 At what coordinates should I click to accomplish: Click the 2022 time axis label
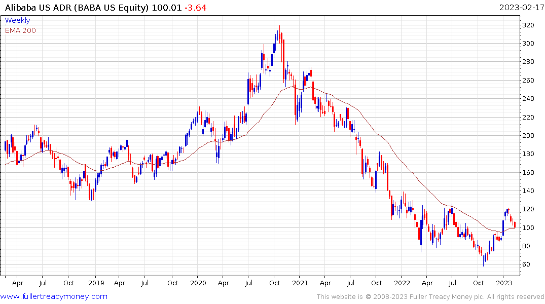point(402,283)
